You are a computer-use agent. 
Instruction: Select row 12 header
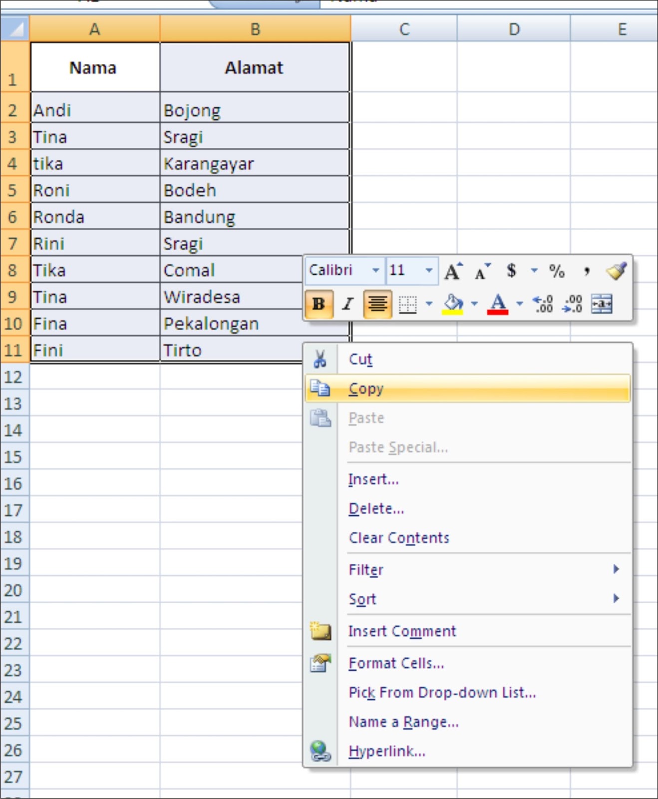point(15,377)
